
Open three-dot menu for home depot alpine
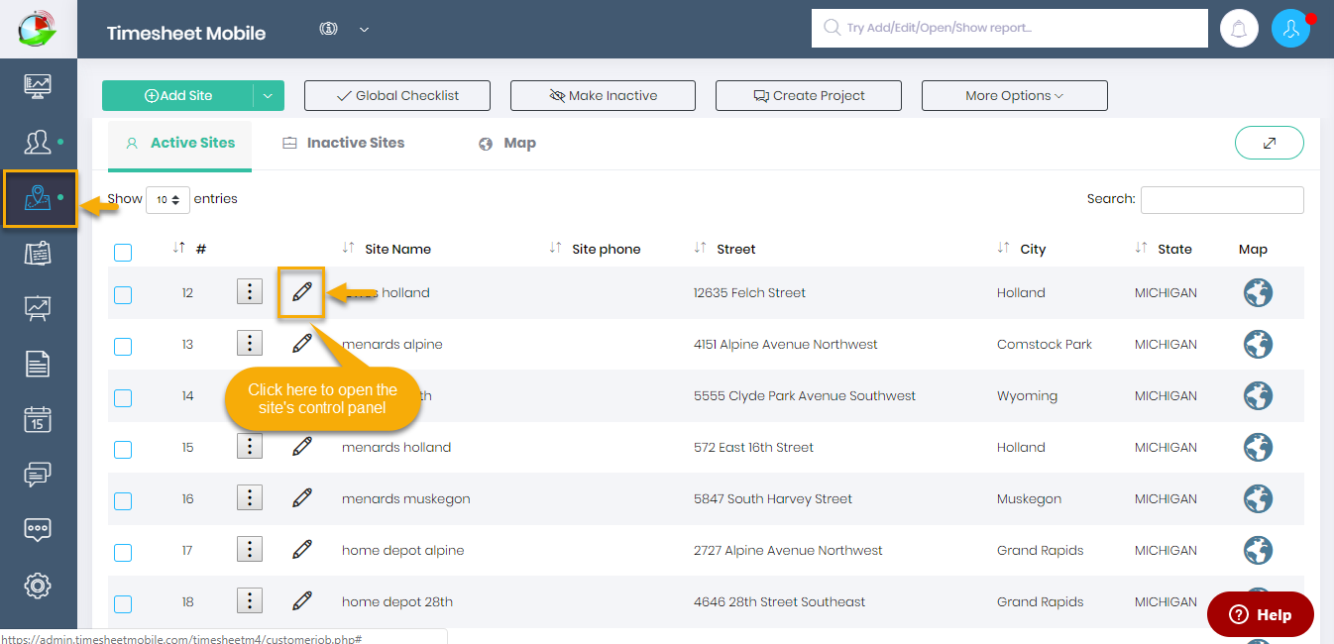tap(250, 549)
